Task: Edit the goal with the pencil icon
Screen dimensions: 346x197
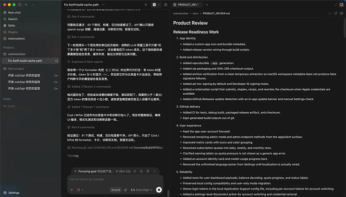Action: pyautogui.click(x=135, y=171)
